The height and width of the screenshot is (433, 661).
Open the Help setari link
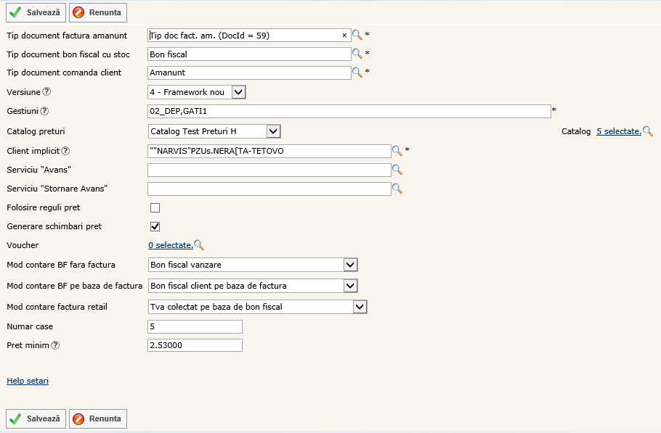point(28,381)
